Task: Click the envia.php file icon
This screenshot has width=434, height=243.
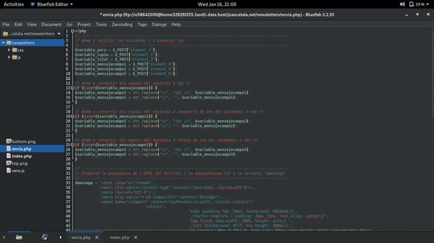Action: coord(9,149)
